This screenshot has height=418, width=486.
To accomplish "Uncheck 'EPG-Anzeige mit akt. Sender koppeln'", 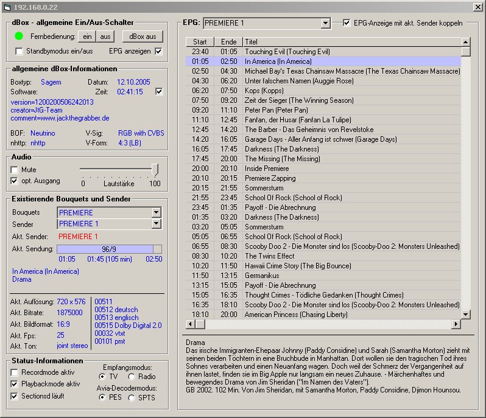I will [x=347, y=23].
